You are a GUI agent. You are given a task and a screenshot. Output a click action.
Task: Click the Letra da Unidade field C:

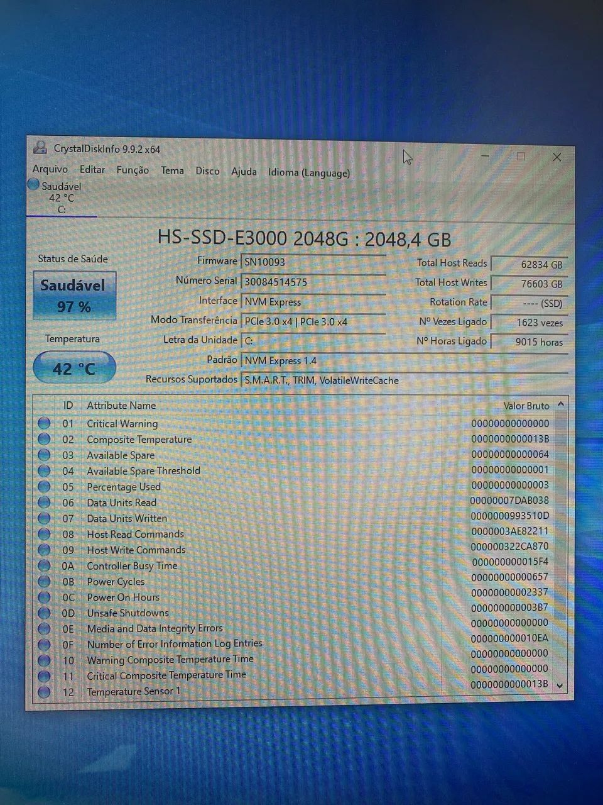tap(313, 341)
